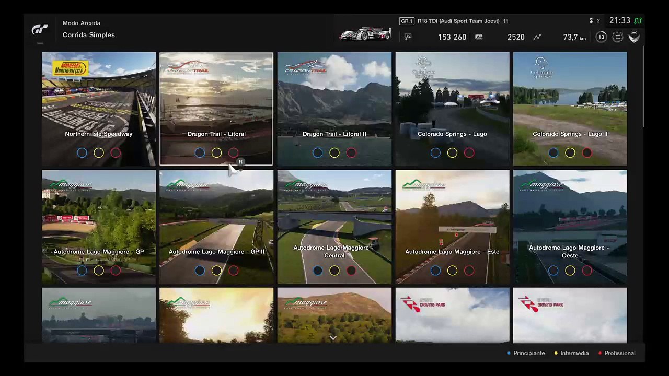Select red circle on Lago Maggiore - Central
Viewport: 669px width, 376px height.
(x=351, y=271)
